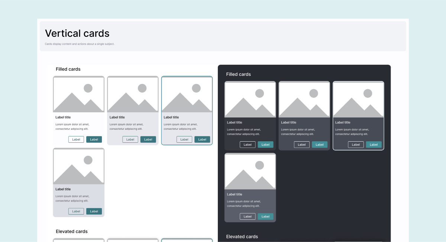The width and height of the screenshot is (446, 242).
Task: Click the teal Label button on first dark card
Action: 265,144
